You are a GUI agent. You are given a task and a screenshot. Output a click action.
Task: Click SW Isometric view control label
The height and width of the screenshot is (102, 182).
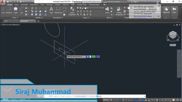pos(8,25)
